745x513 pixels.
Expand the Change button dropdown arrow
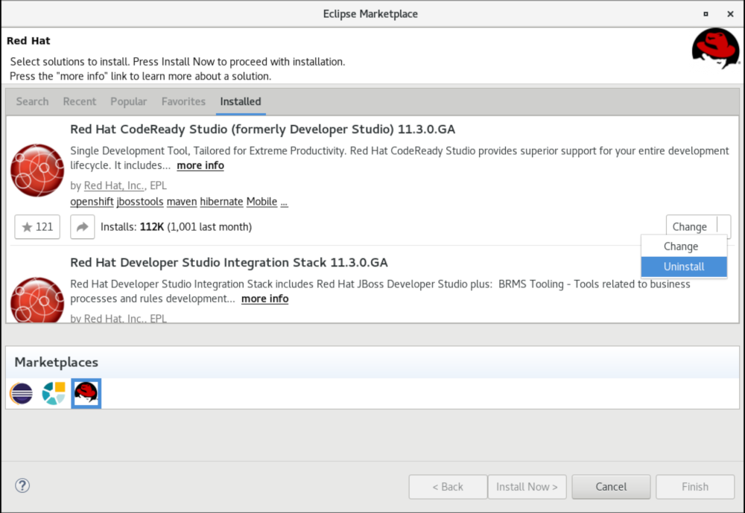coord(723,227)
